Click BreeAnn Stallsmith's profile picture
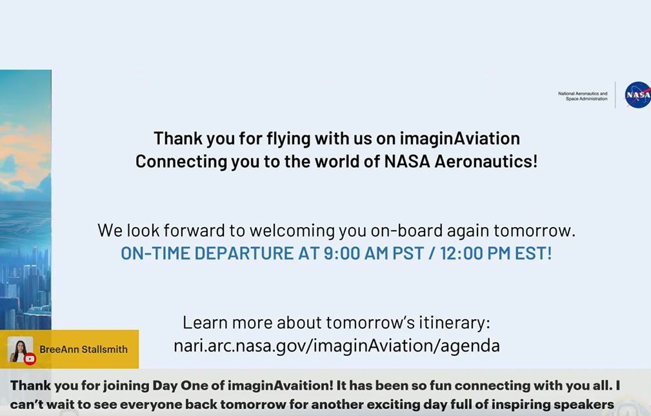This screenshot has width=651, height=416. pyautogui.click(x=19, y=349)
